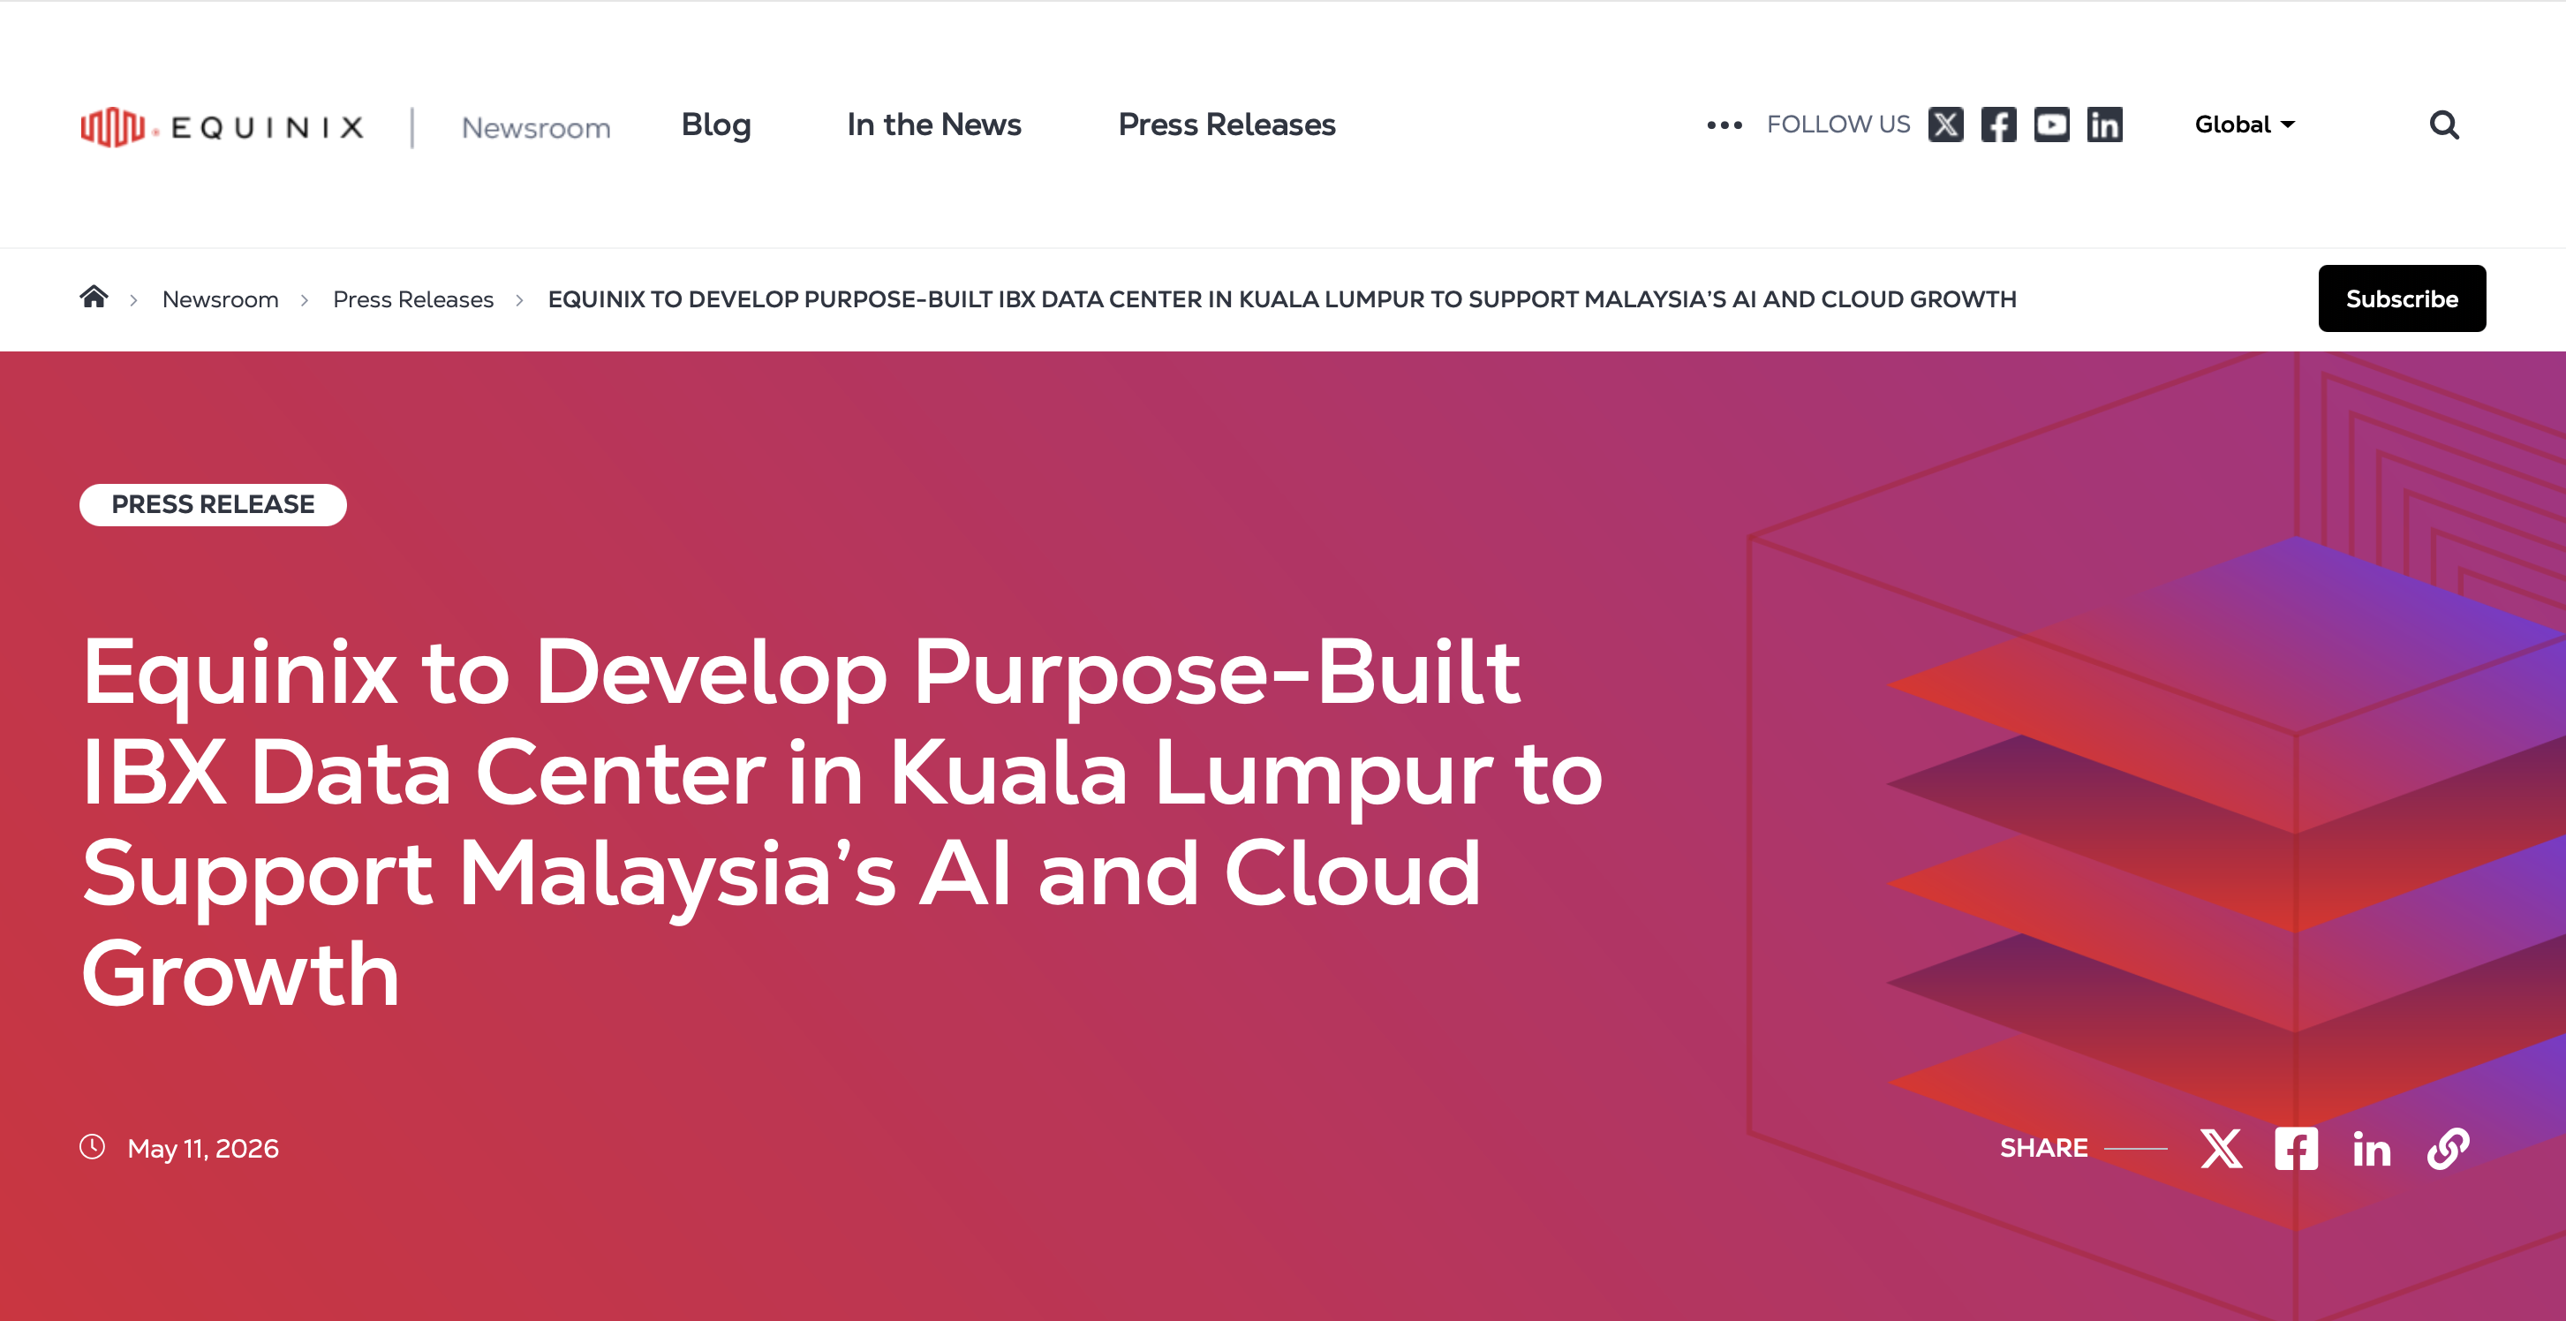
Task: Click the Equinix logo
Action: (x=223, y=126)
